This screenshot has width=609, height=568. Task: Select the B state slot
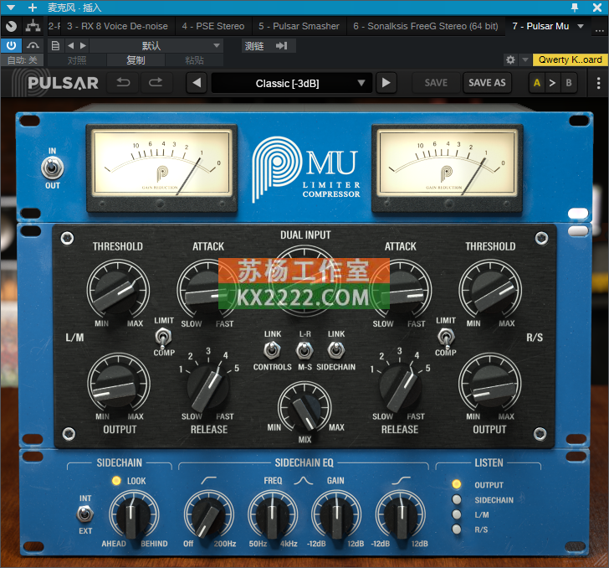point(569,82)
